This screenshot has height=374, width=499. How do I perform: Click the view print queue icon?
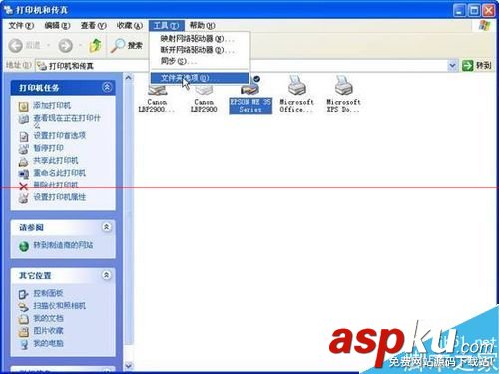pyautogui.click(x=24, y=119)
